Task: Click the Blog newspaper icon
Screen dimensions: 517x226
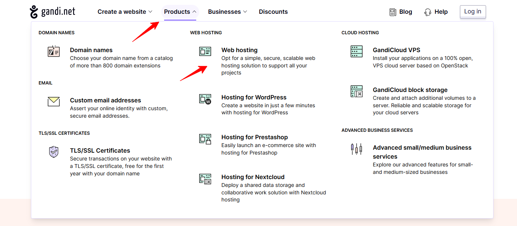Action: point(393,12)
